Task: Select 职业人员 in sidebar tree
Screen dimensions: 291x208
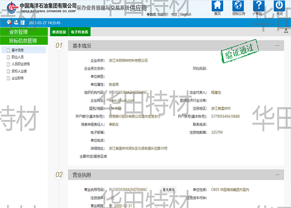Action: 17,57
